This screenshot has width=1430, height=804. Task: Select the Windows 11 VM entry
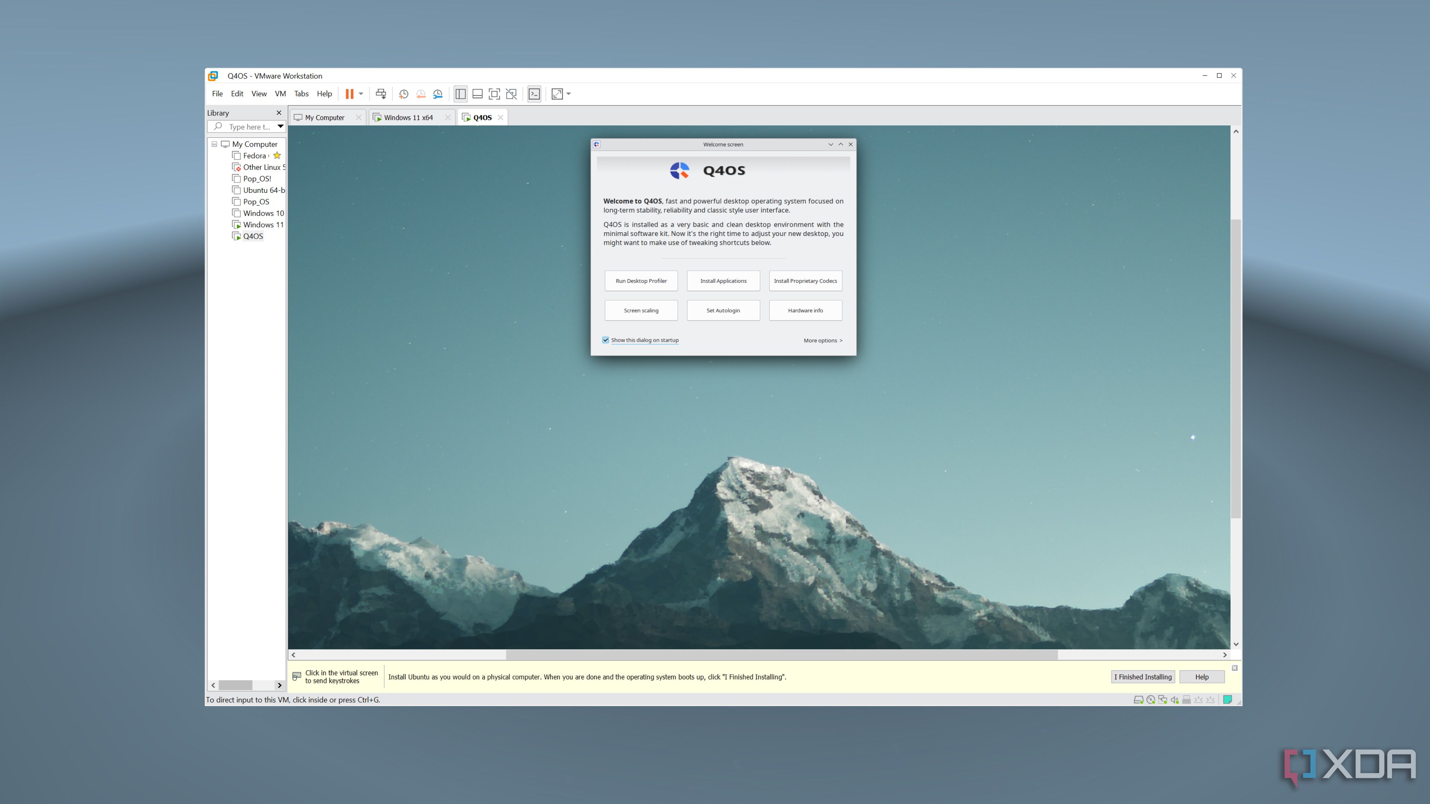coord(259,225)
